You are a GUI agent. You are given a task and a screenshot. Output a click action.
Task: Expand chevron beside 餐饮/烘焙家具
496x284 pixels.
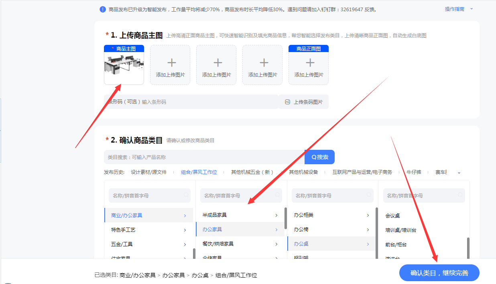pos(276,244)
